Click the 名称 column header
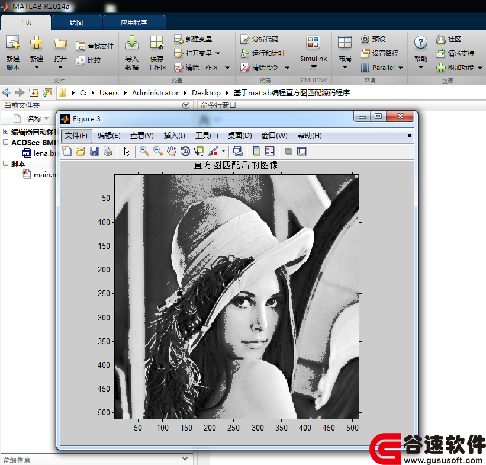The height and width of the screenshot is (465, 486). point(34,118)
